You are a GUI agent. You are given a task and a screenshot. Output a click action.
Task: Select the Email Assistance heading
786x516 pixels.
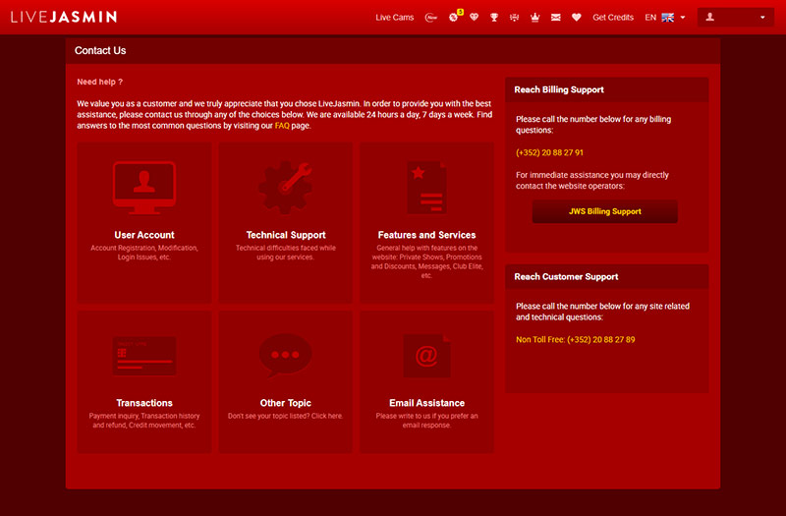point(426,403)
